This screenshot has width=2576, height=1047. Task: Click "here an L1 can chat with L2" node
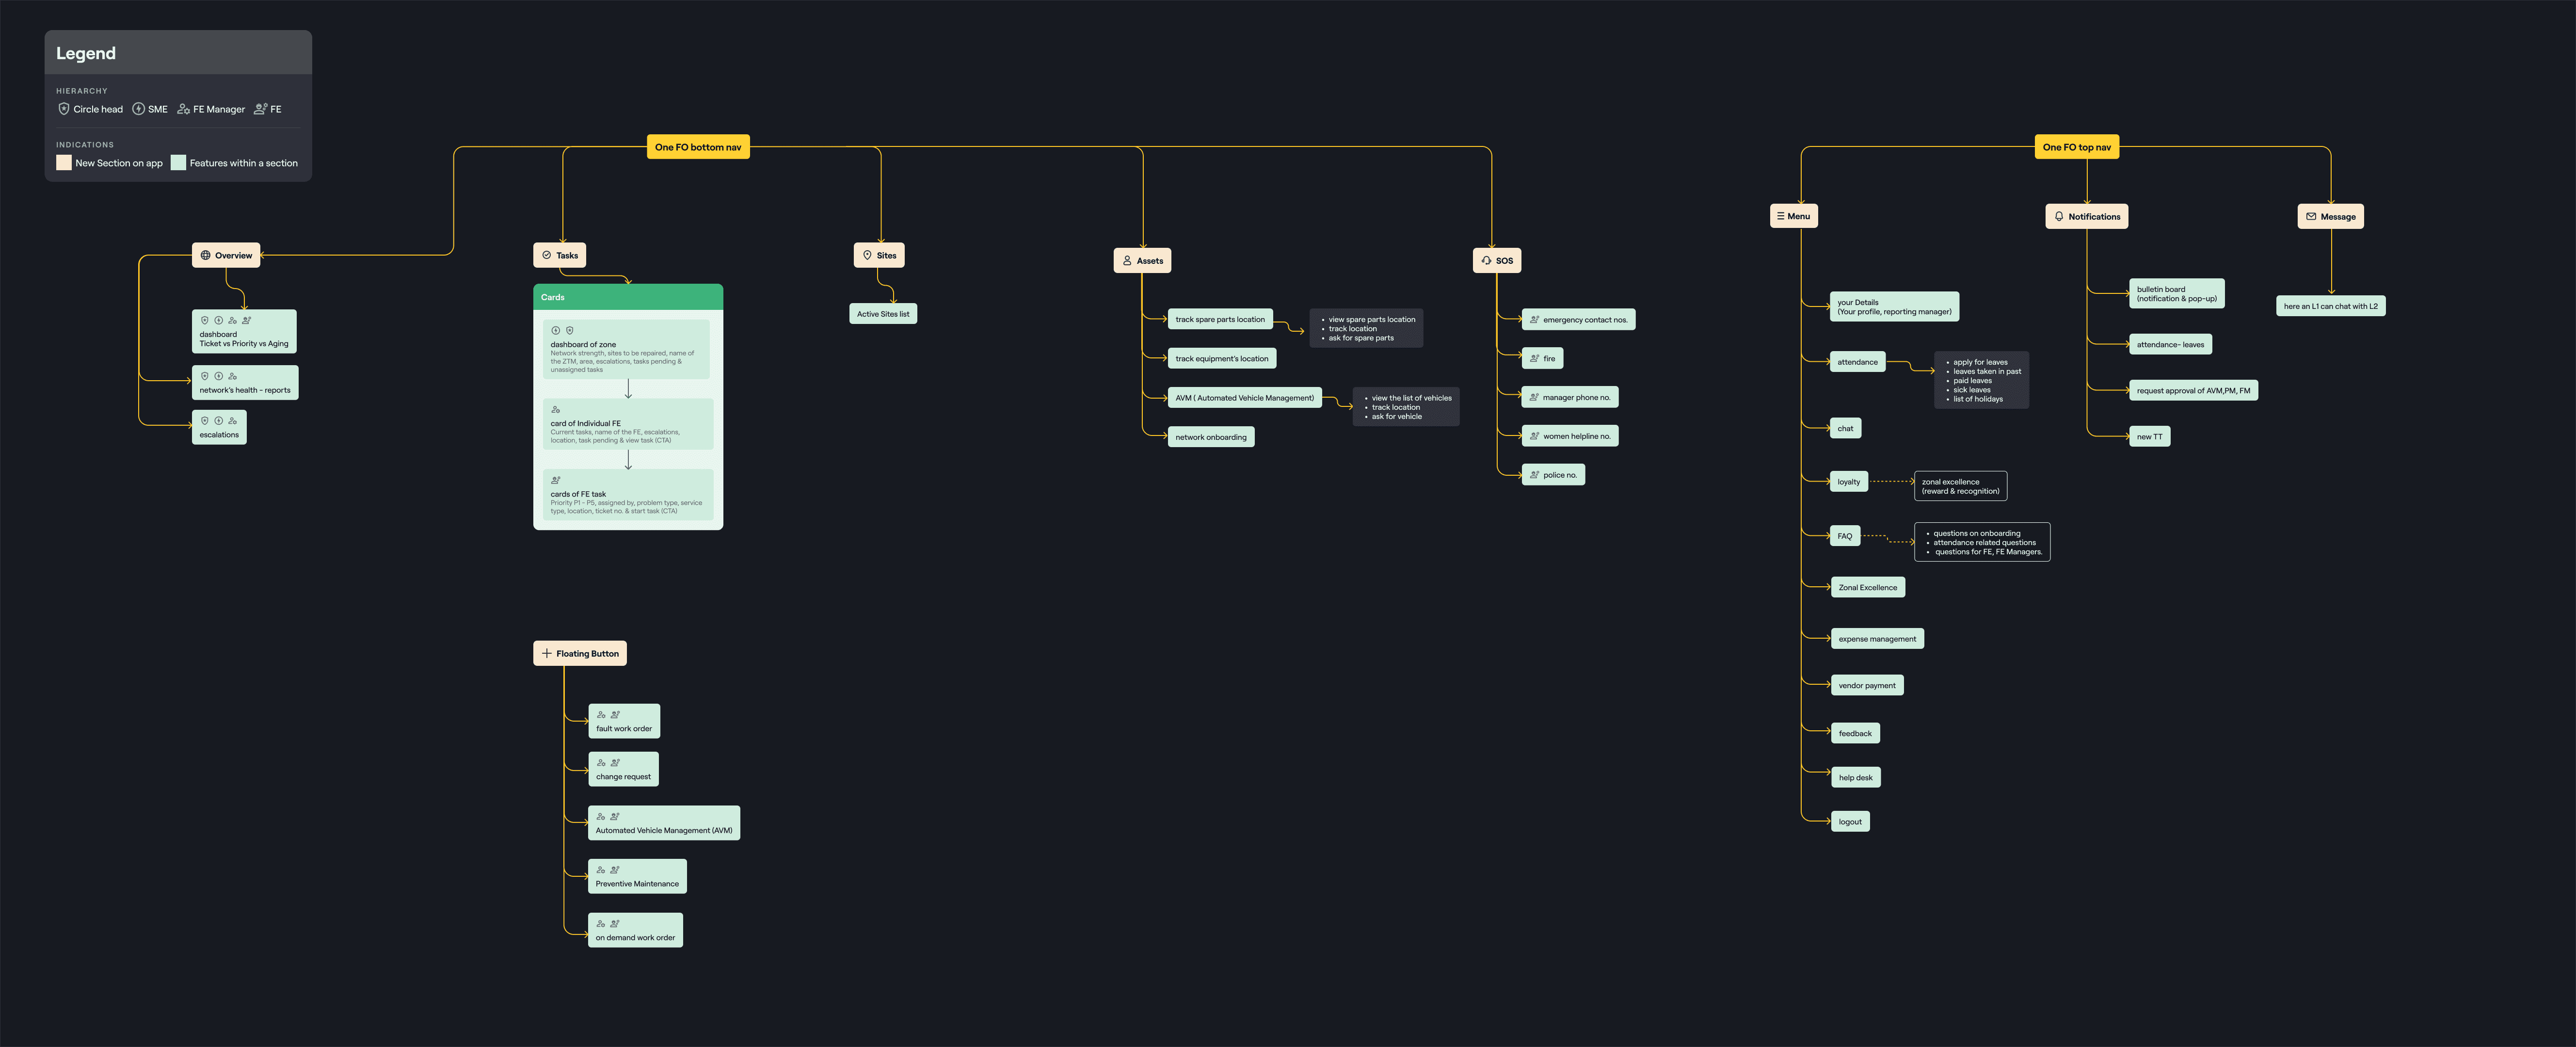2331,306
